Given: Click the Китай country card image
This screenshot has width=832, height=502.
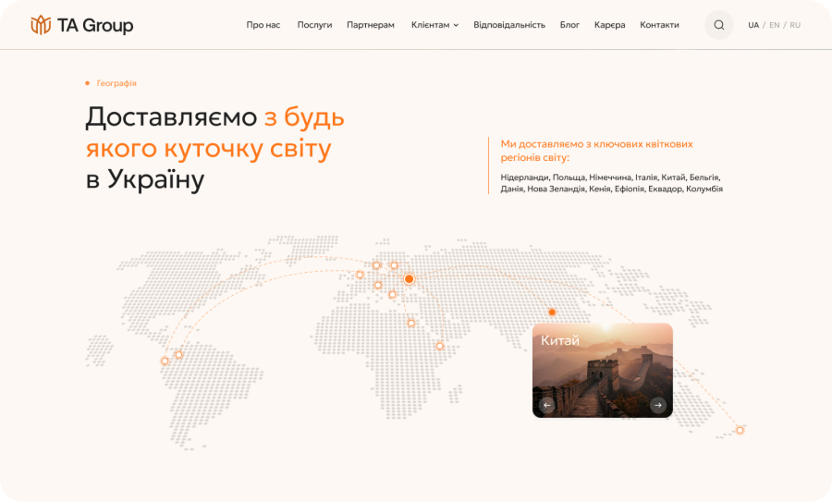Looking at the screenshot, I should click(603, 371).
